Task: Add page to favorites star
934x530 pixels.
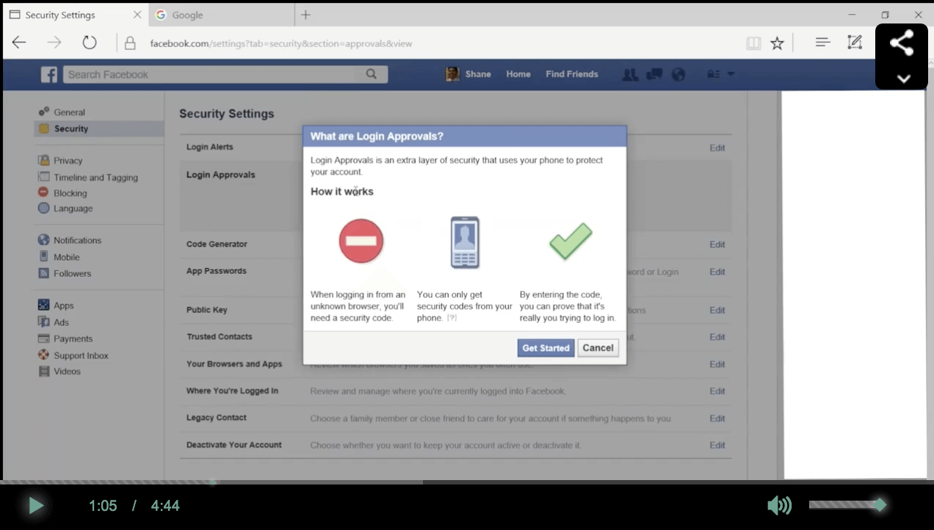Action: coord(777,43)
